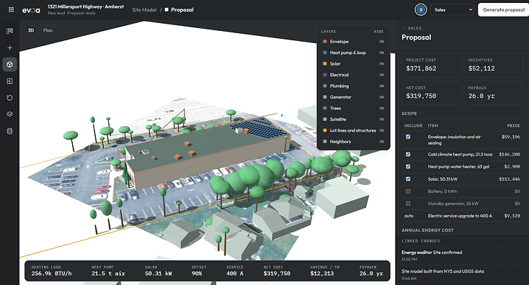Click the $153,446 solar price

coord(510,179)
